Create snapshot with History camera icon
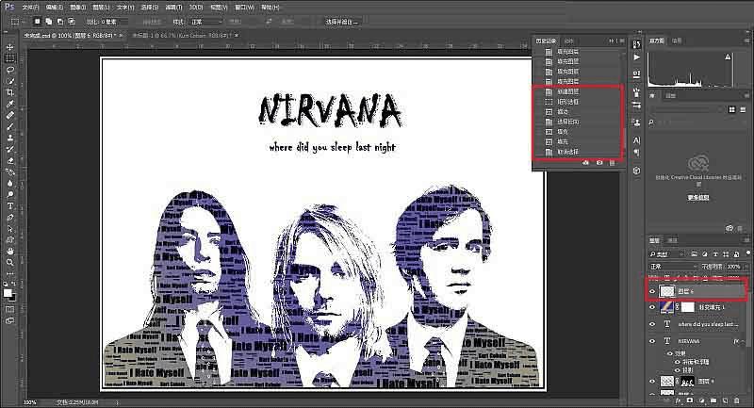The image size is (754, 408). (x=599, y=163)
